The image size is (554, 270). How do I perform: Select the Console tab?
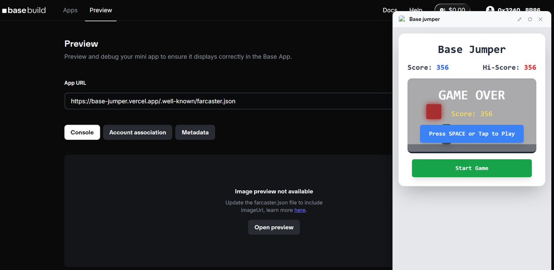click(82, 132)
